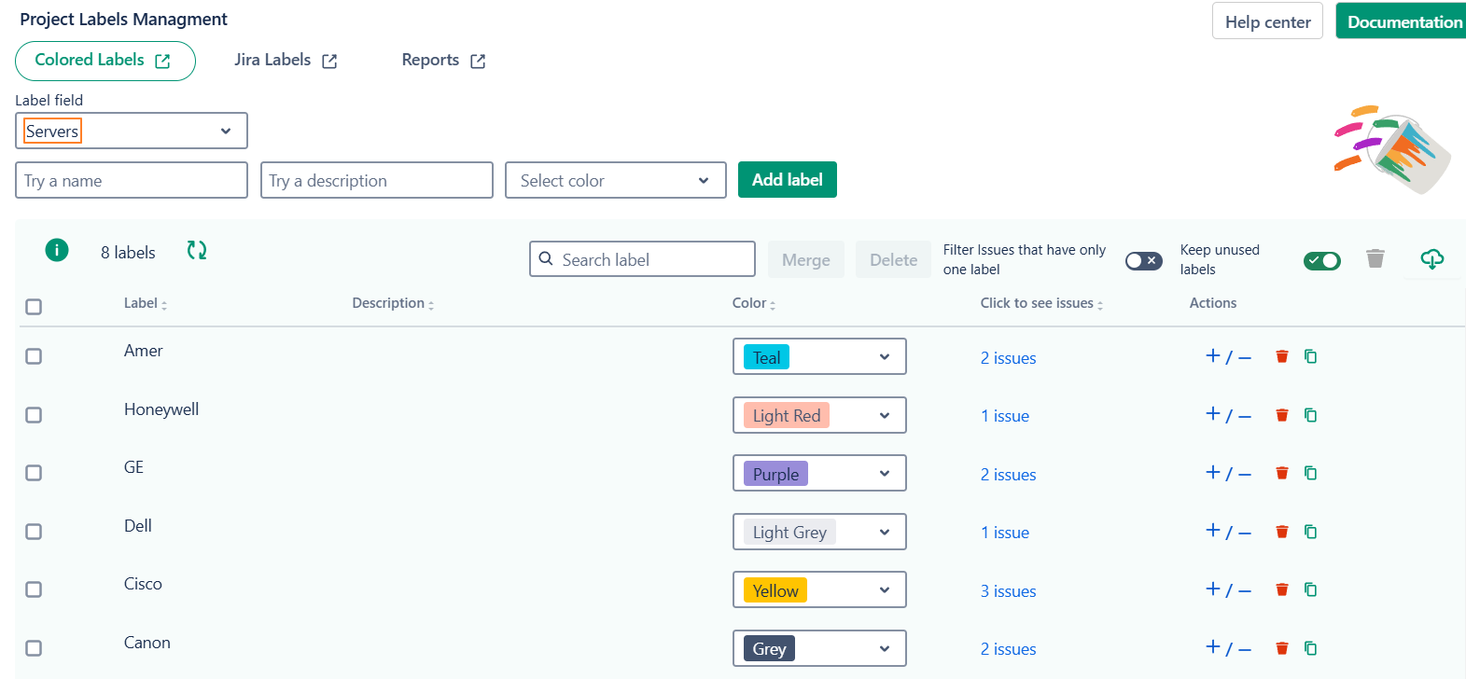This screenshot has height=679, width=1466.
Task: Open the Servers label field dropdown
Action: 132,131
